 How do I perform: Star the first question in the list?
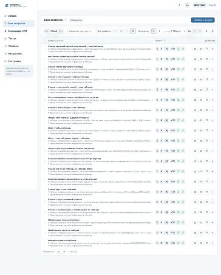point(195,49)
